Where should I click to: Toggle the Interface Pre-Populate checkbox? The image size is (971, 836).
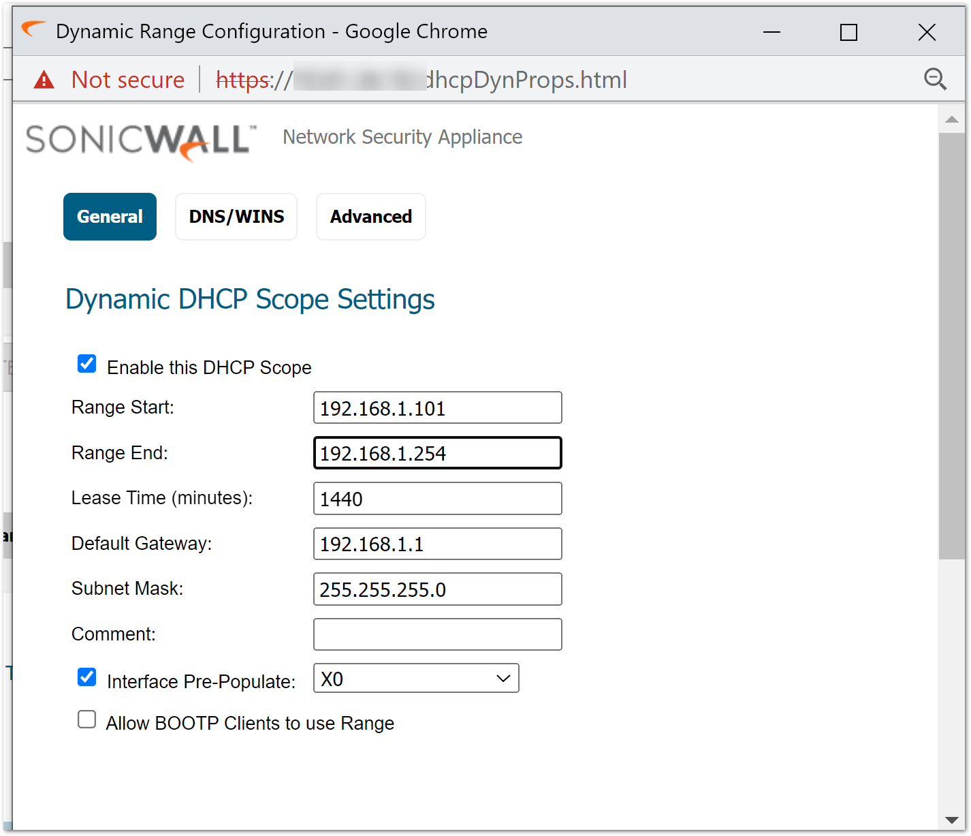[x=87, y=677]
